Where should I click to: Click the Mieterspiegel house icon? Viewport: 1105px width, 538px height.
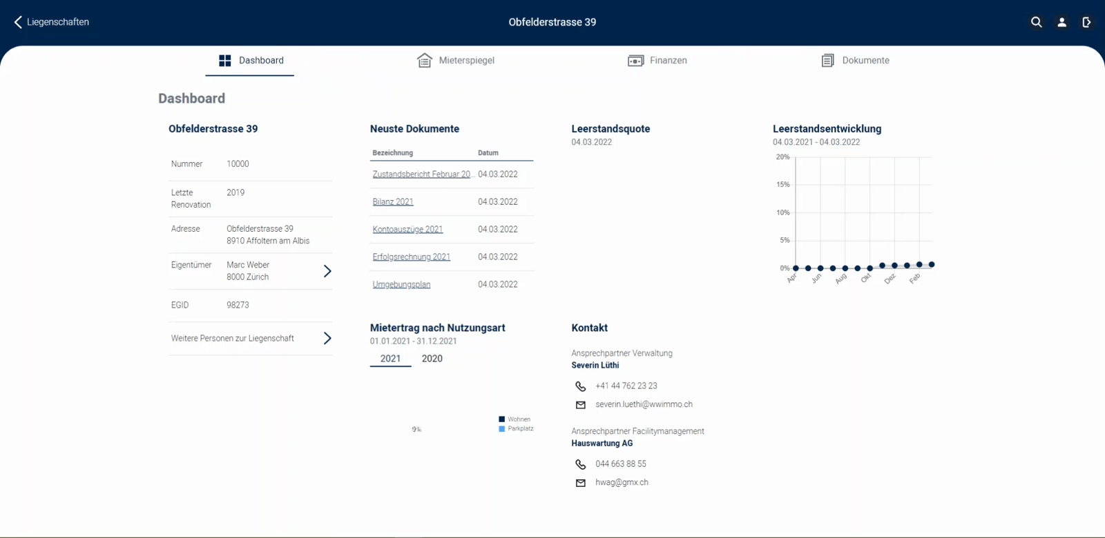tap(425, 61)
